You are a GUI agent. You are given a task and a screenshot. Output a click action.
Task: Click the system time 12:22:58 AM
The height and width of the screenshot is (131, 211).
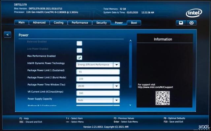[148, 12]
